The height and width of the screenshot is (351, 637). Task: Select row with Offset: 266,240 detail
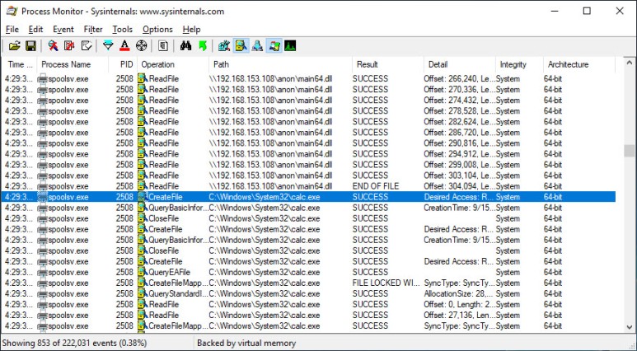308,79
